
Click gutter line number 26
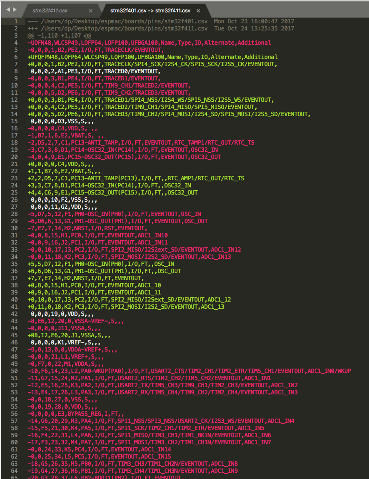(x=14, y=200)
